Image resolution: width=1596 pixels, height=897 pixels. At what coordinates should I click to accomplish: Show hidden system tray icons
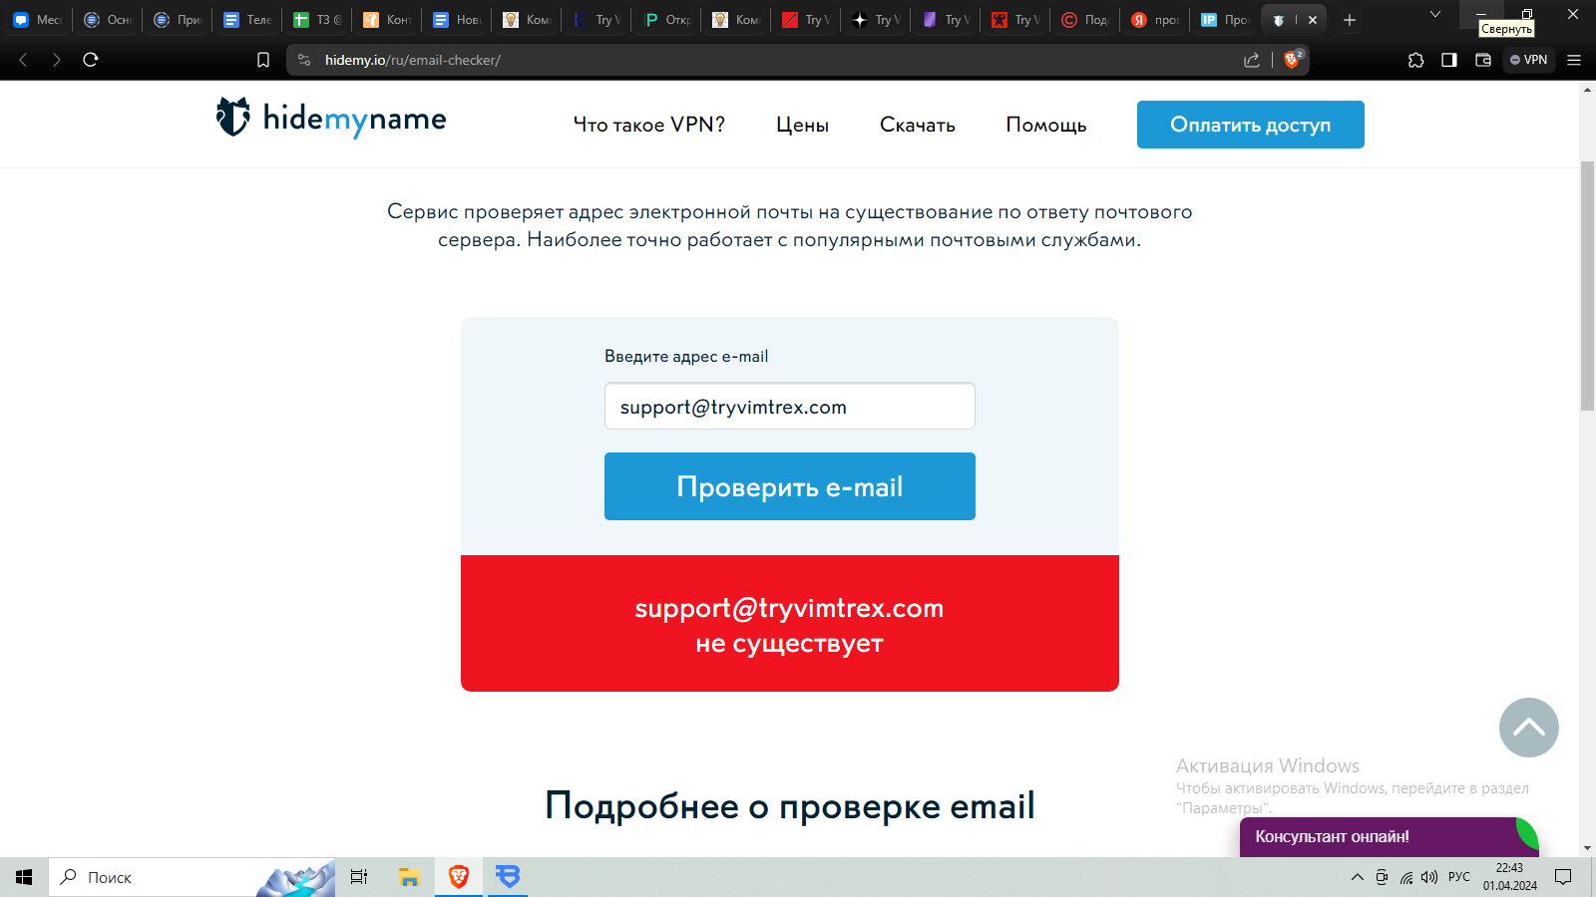tap(1357, 877)
